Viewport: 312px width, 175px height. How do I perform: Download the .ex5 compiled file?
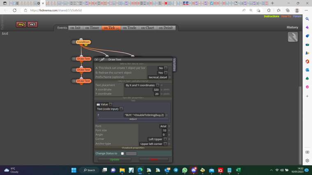point(32,25)
